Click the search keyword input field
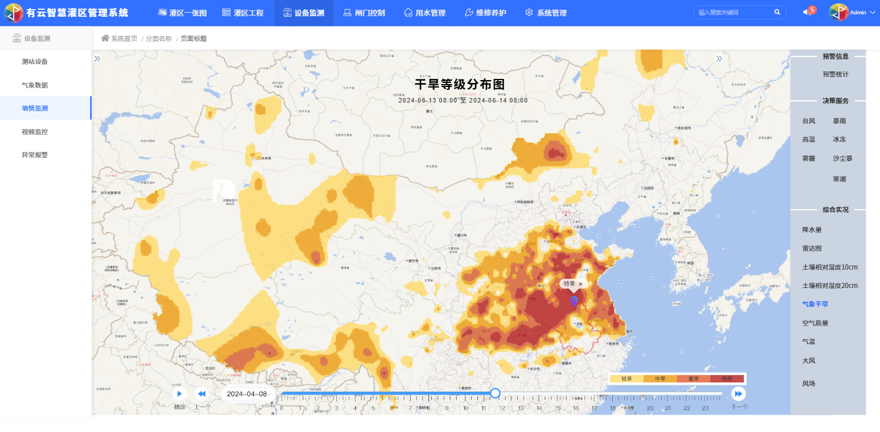Viewport: 880px width, 432px height. [x=734, y=12]
